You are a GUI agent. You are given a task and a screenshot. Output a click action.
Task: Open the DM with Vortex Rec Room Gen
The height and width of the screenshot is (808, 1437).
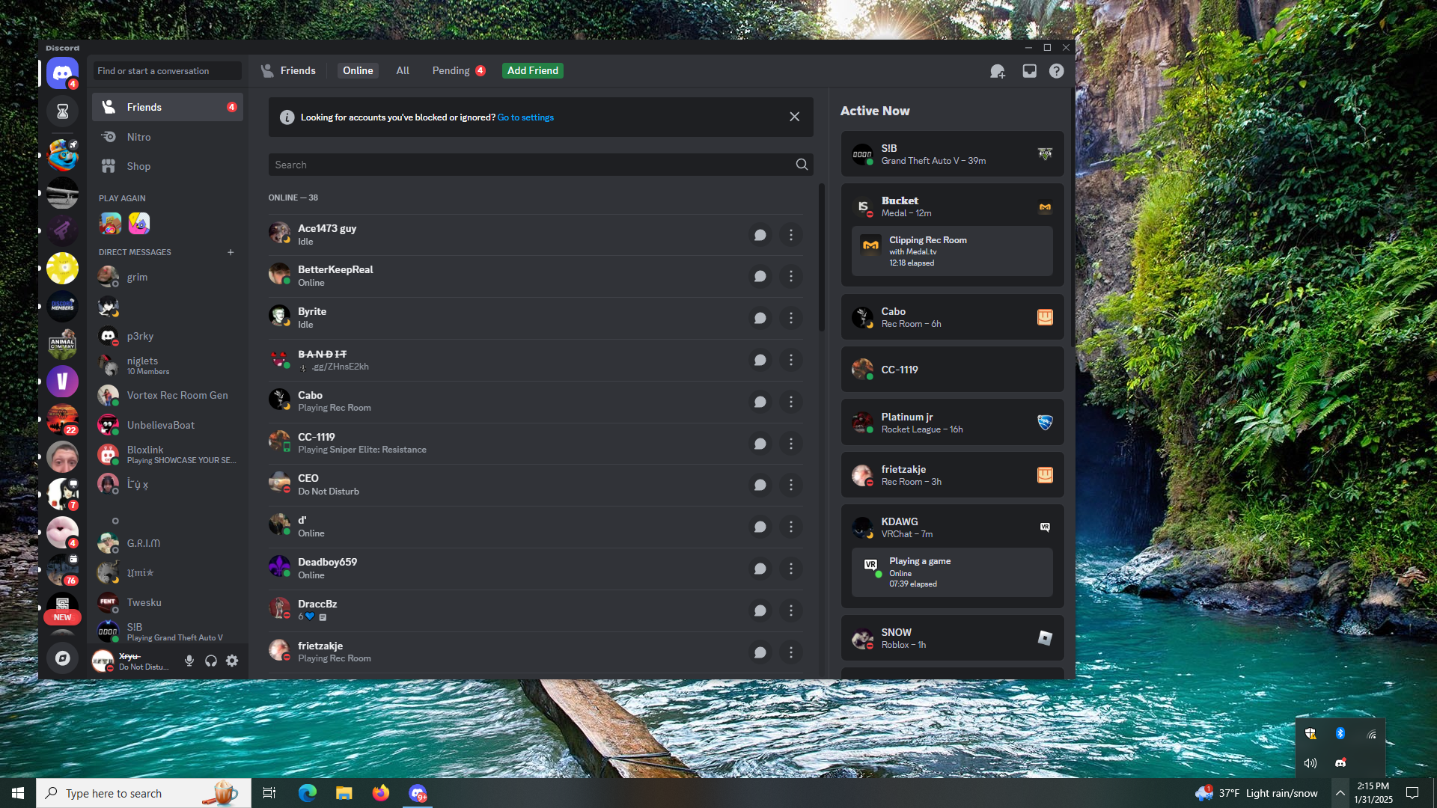click(x=167, y=395)
